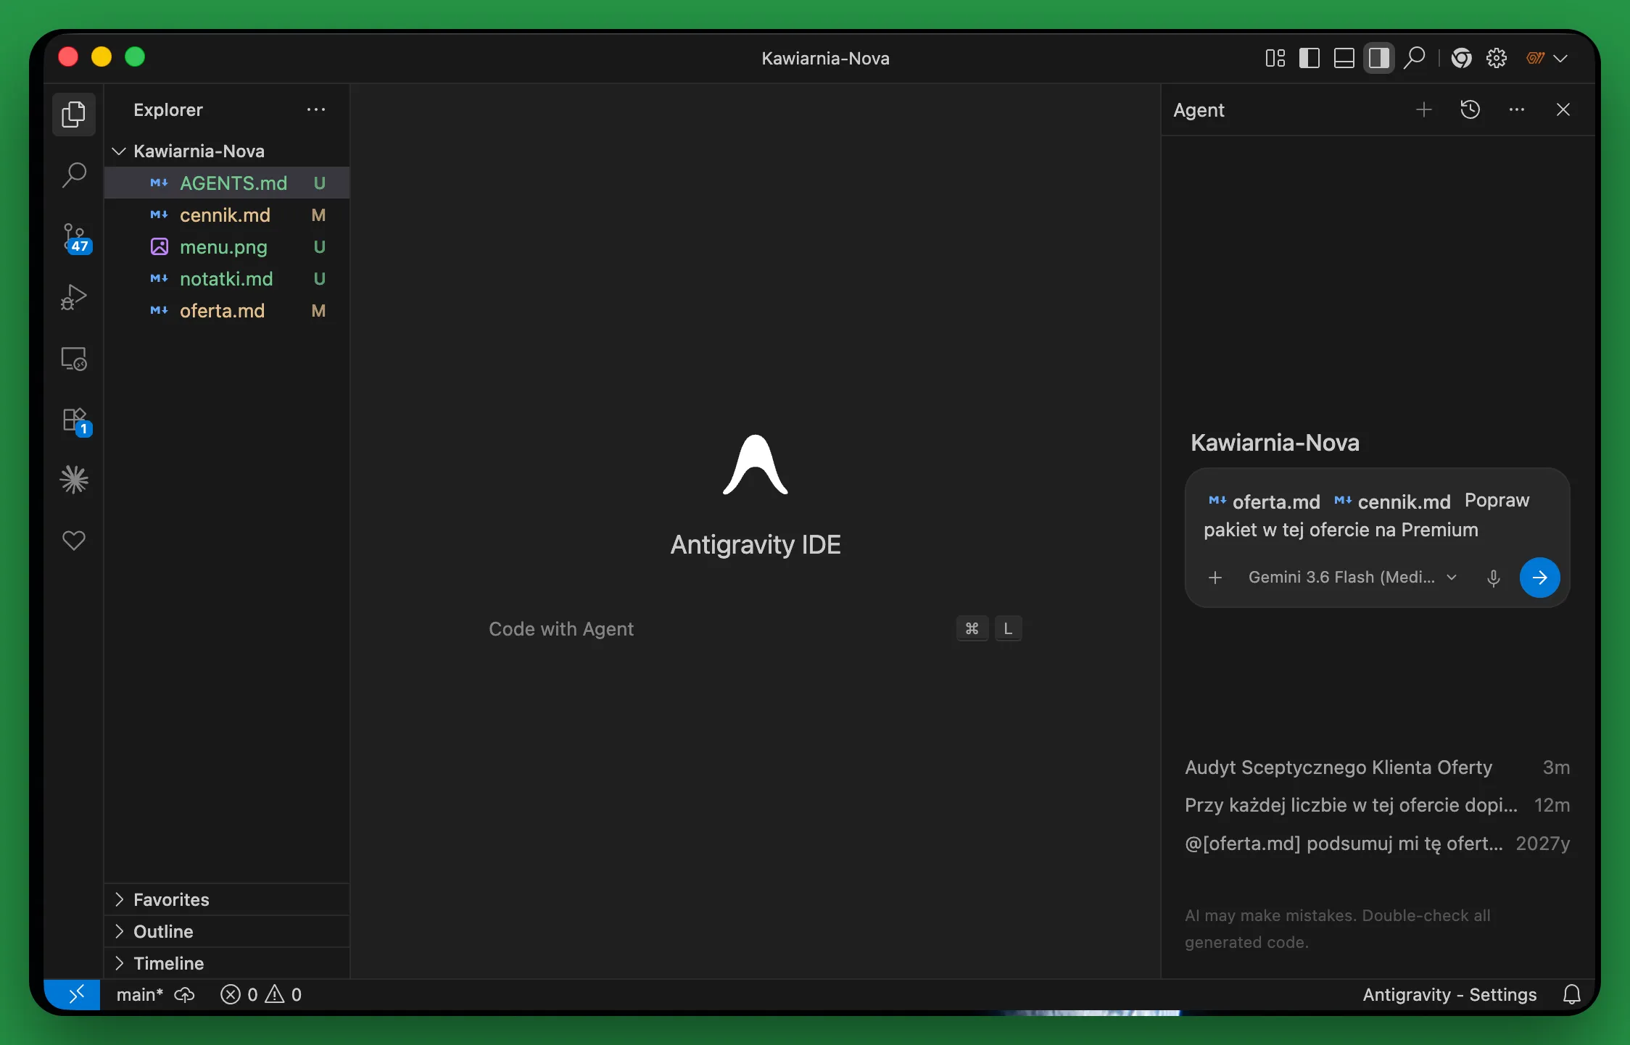Open Source Control with 47 changes
Viewport: 1630px width, 1045px height.
click(x=74, y=237)
